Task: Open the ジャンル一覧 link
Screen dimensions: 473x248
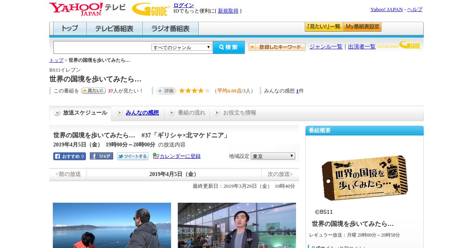Action: [x=326, y=46]
